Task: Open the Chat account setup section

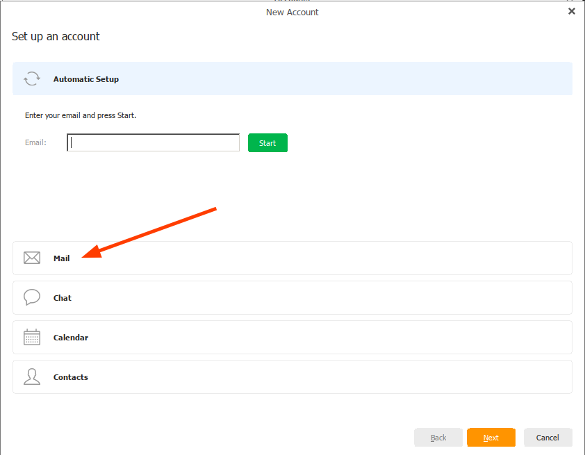Action: (x=292, y=298)
